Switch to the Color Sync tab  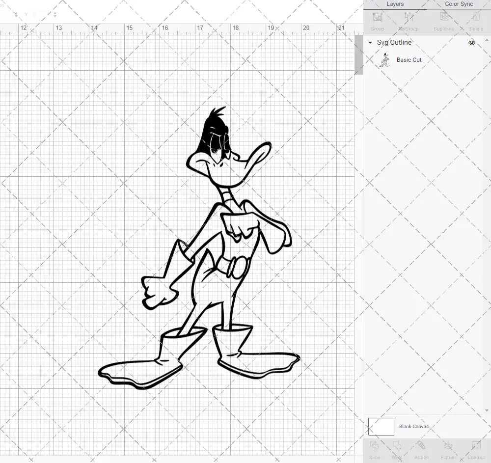pyautogui.click(x=459, y=4)
